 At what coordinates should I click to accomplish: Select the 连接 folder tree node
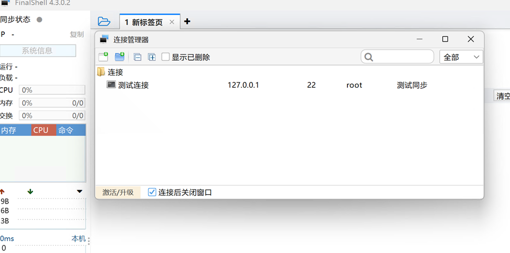115,72
